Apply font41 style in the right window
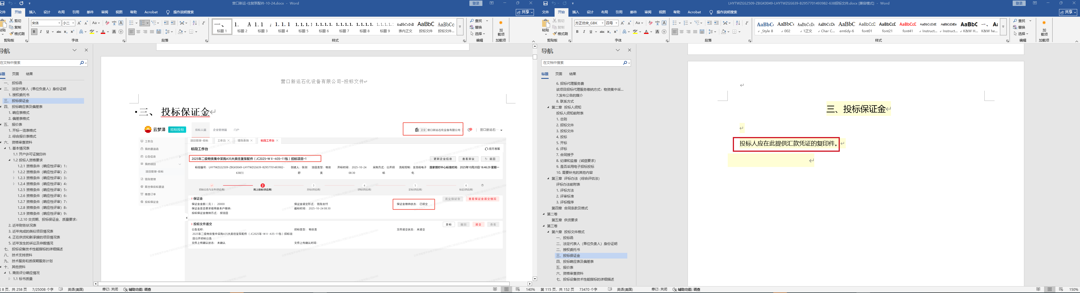The height and width of the screenshot is (293, 1080). 908,27
